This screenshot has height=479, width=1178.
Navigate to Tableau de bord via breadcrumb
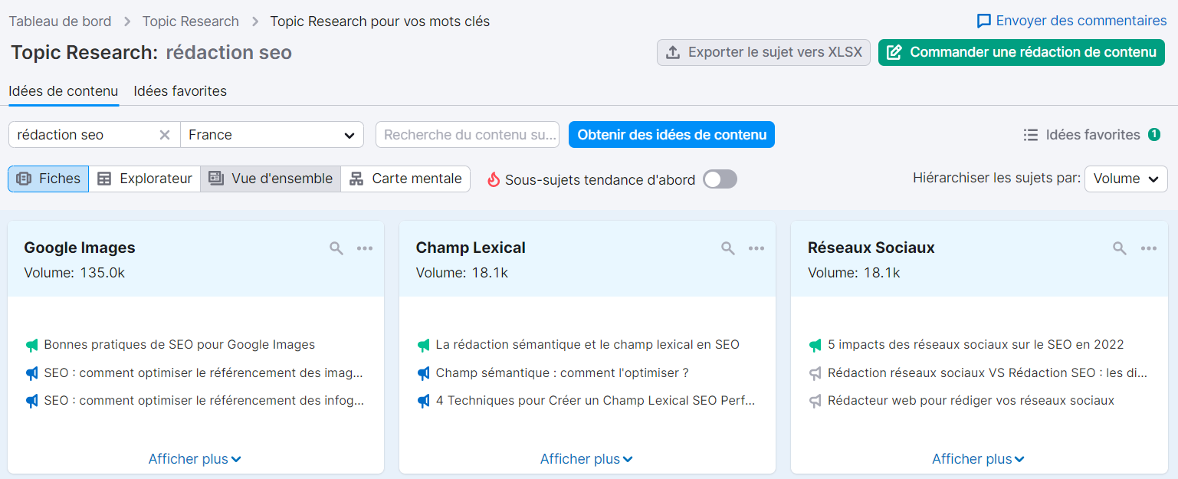[x=60, y=21]
